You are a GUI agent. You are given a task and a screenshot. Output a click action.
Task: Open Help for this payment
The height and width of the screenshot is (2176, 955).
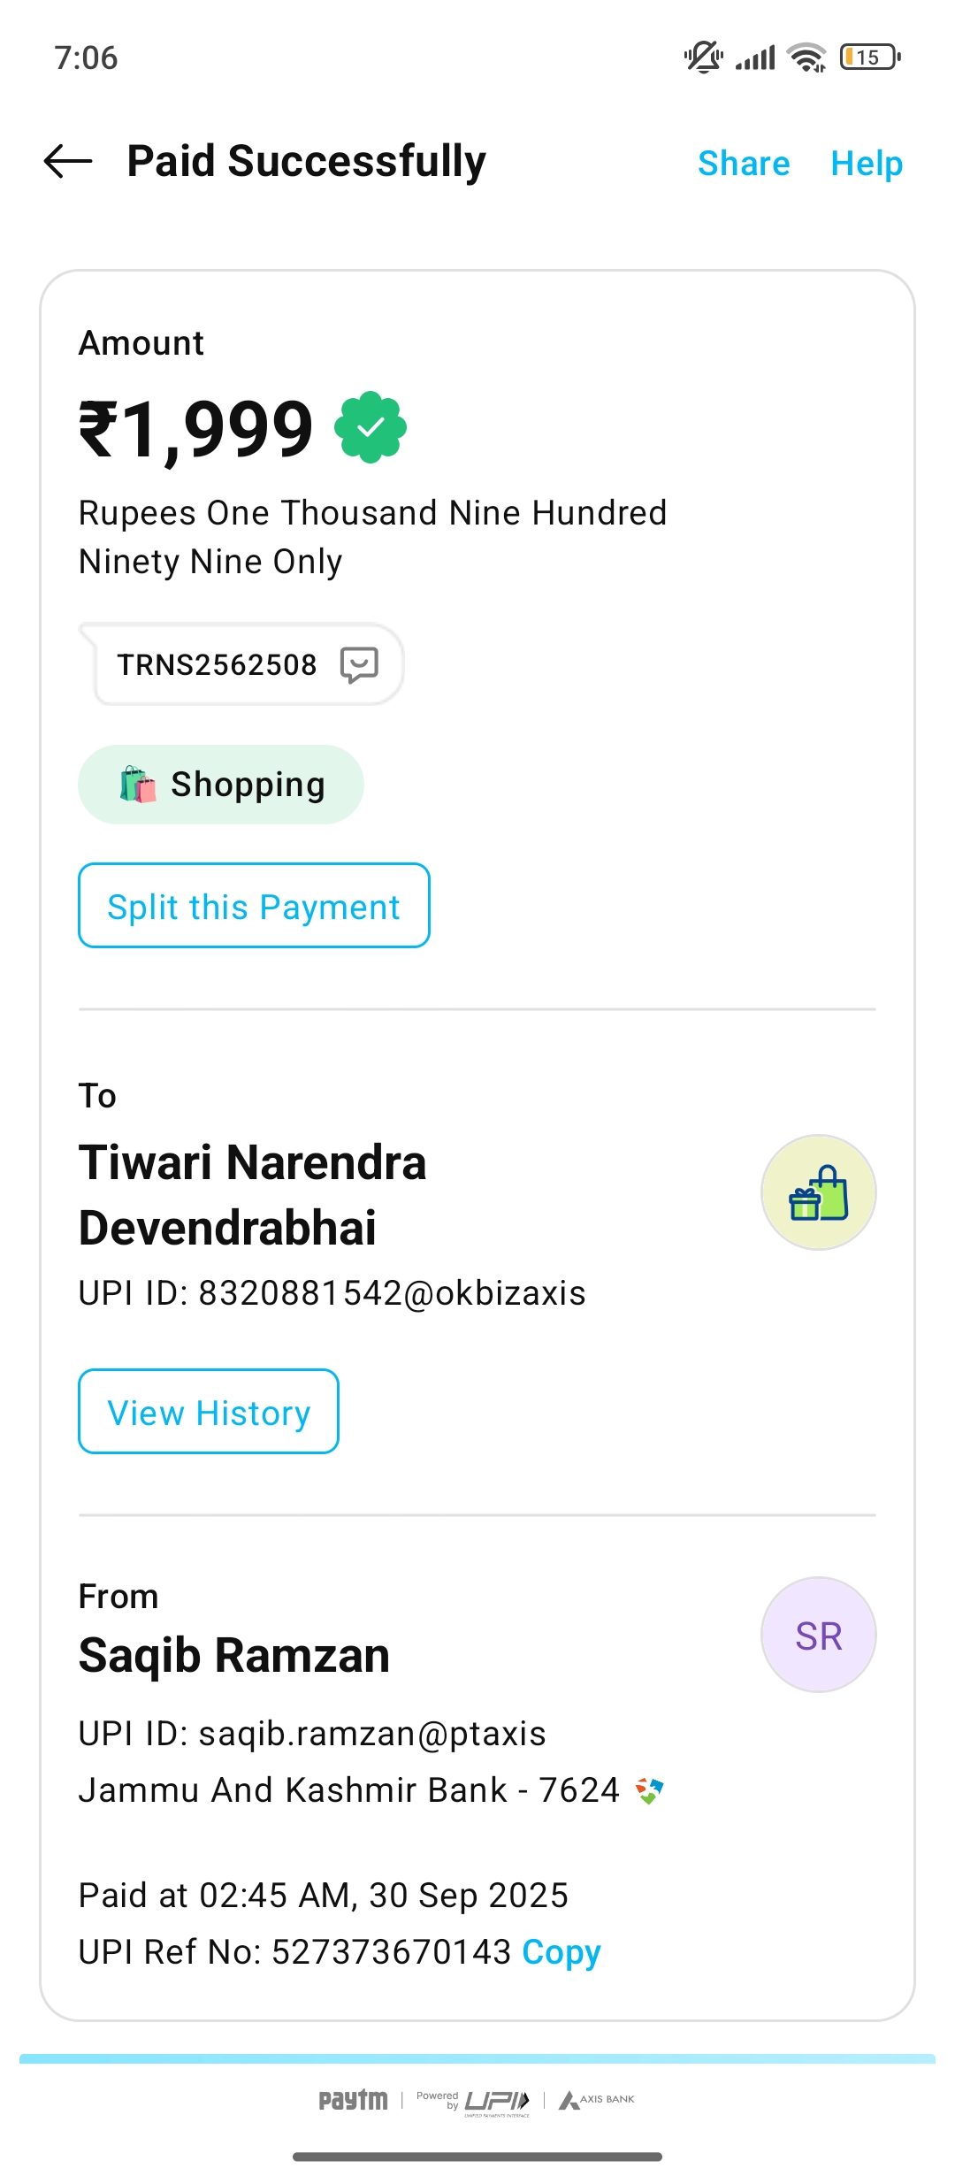click(867, 164)
